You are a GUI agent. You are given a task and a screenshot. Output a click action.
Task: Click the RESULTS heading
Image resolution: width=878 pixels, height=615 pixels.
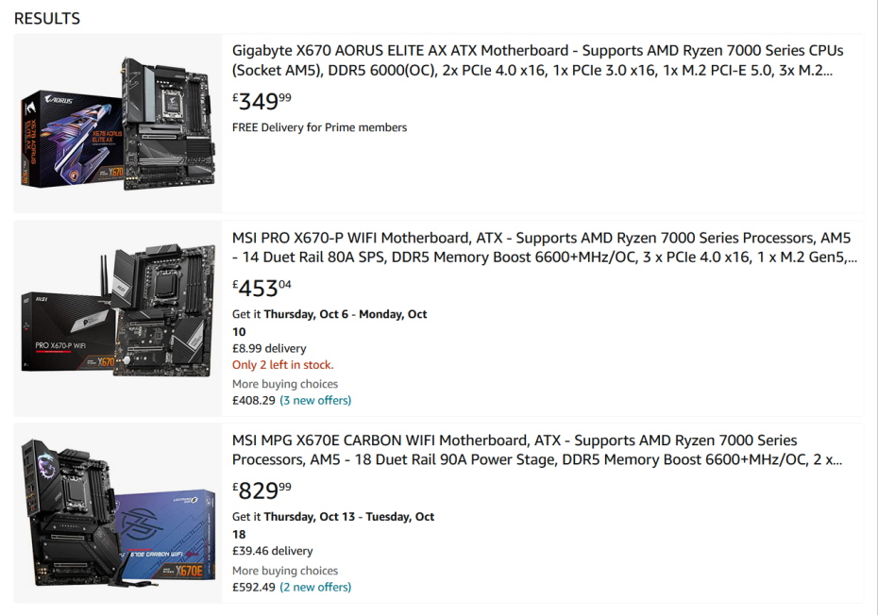[x=47, y=18]
